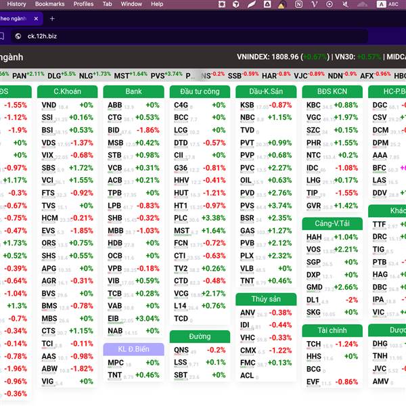
Task: Open the C.Khoán sector header
Action: pos(67,91)
